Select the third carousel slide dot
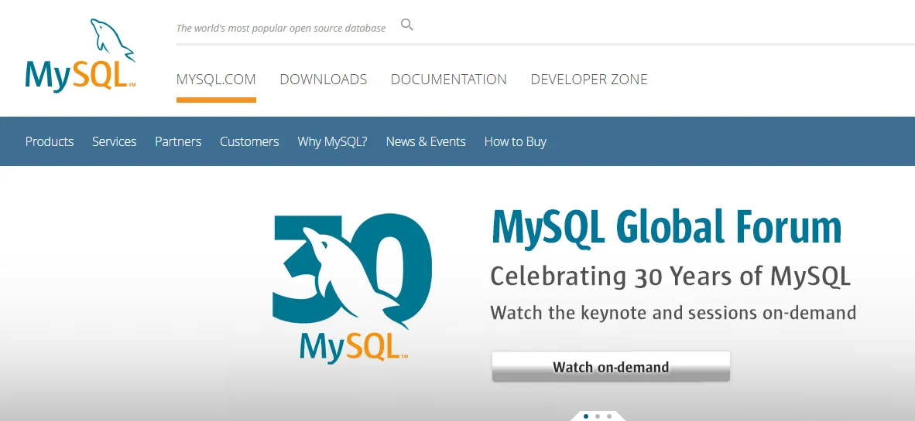Viewport: 915px width, 421px height. click(609, 416)
